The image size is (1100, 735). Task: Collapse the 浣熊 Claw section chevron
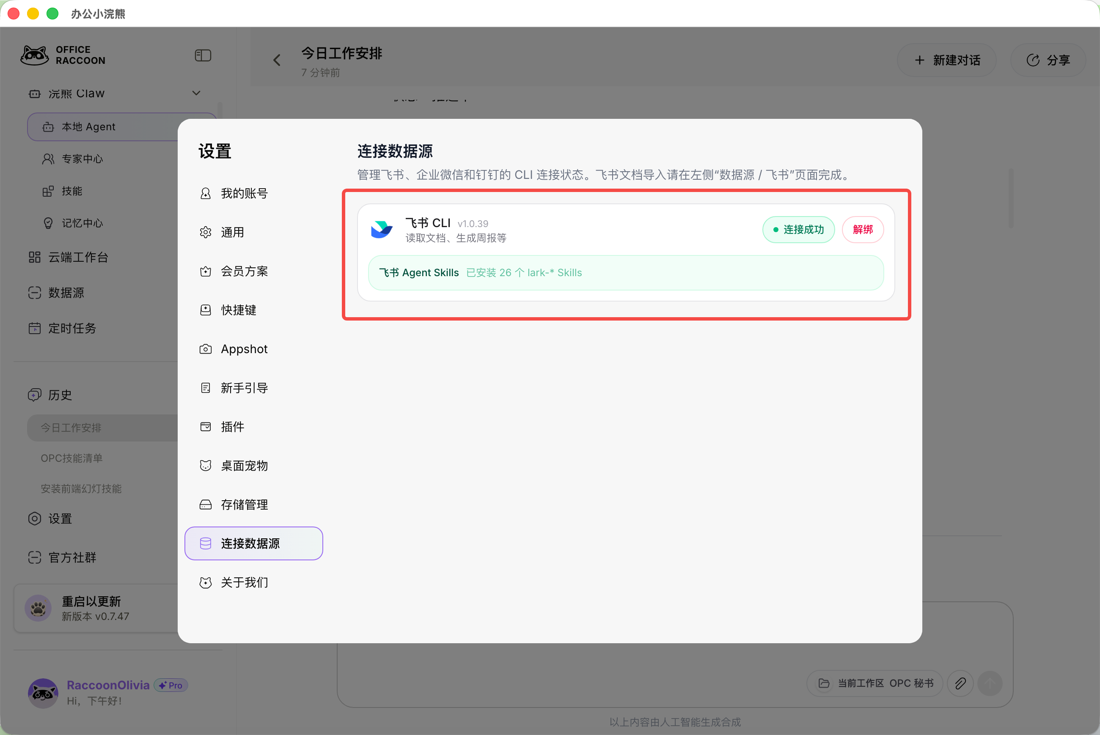pos(196,93)
